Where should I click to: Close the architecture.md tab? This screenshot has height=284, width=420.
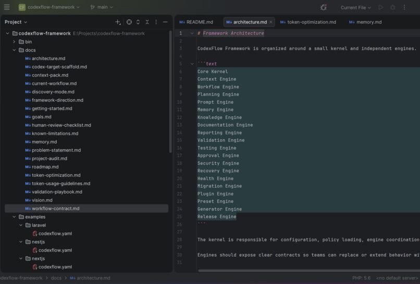[271, 22]
